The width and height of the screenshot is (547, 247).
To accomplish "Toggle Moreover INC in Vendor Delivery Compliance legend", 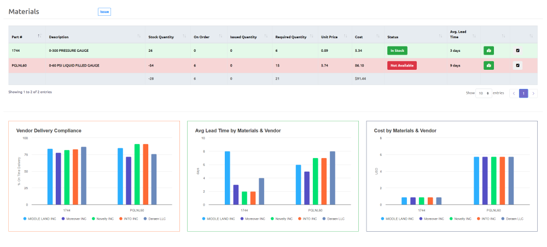I will [x=73, y=219].
